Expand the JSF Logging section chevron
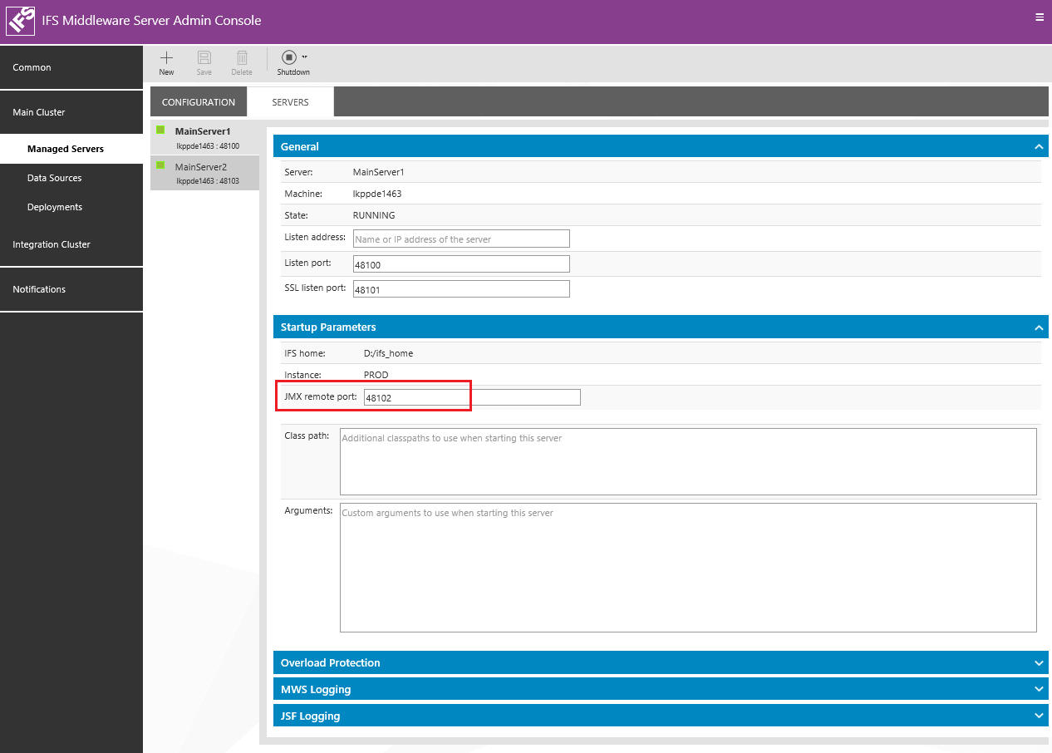This screenshot has width=1052, height=753. (x=1039, y=716)
